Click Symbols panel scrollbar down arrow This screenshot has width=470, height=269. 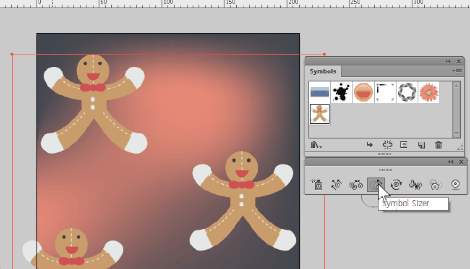456,133
